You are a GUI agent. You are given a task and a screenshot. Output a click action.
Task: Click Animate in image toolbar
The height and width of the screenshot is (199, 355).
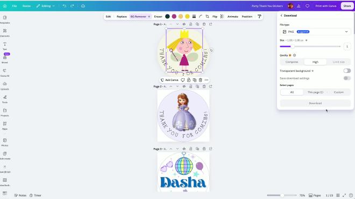233,17
